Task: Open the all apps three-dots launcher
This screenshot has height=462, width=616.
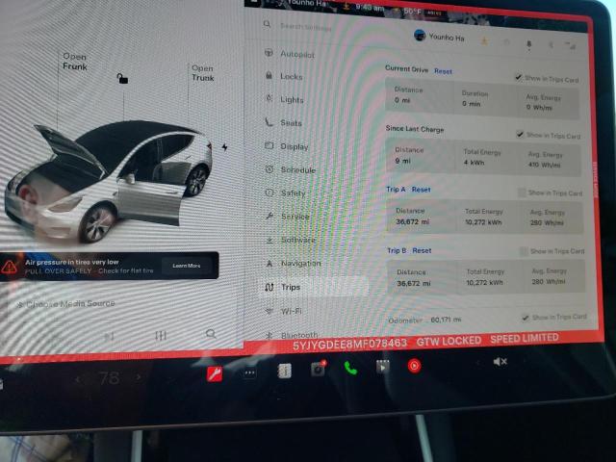Action: click(250, 372)
